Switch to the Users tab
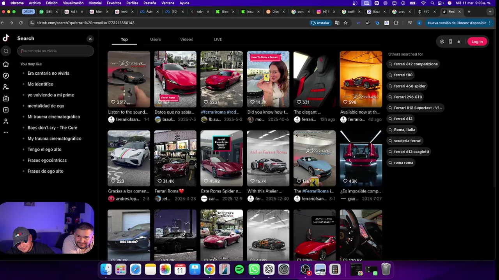The height and width of the screenshot is (280, 499). [x=155, y=39]
